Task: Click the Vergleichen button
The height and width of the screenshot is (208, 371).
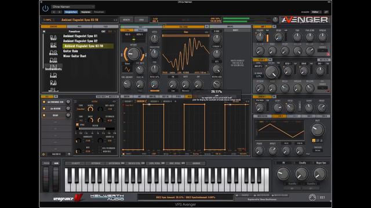Action: [x=71, y=12]
